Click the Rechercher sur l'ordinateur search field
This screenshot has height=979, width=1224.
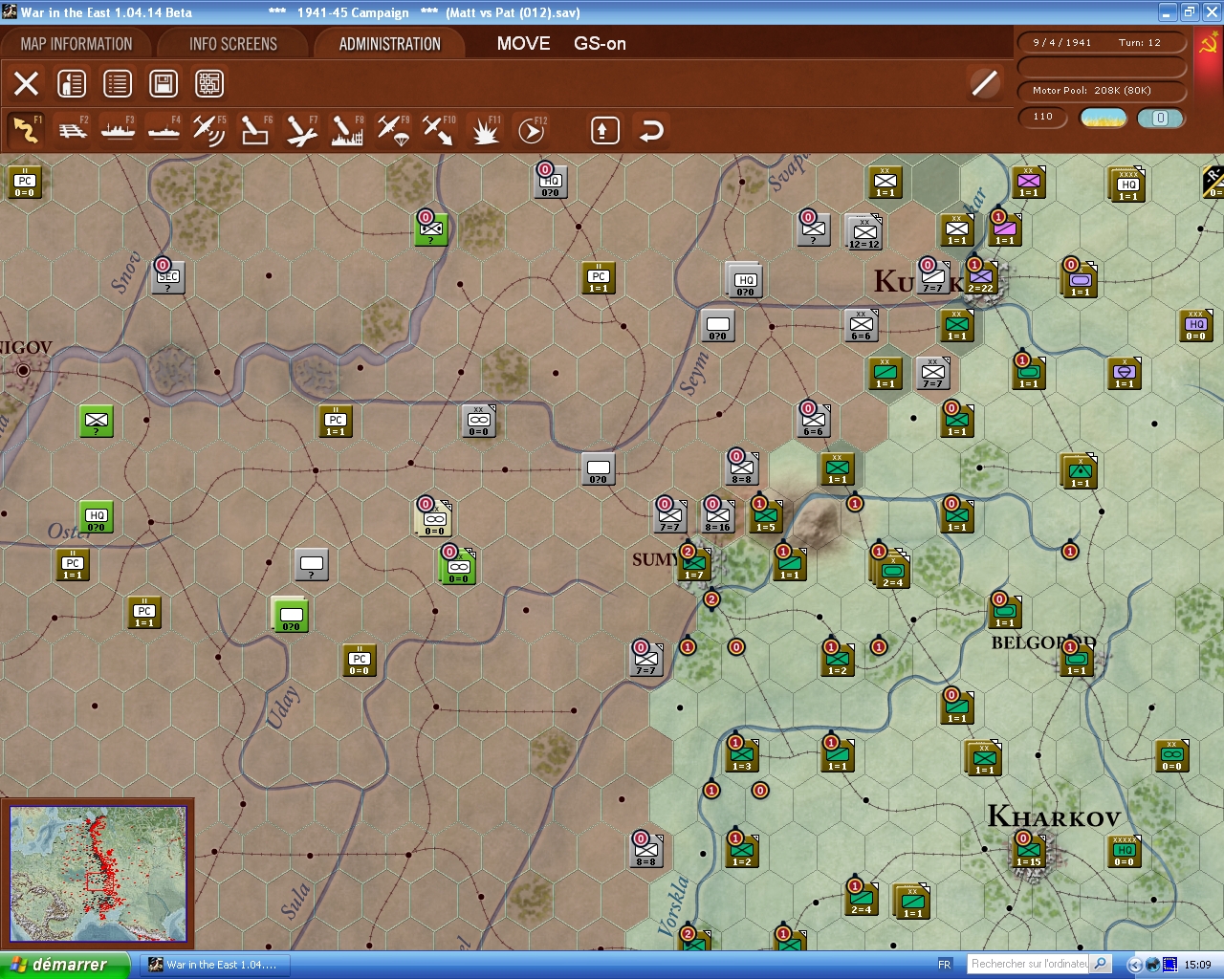(1029, 964)
